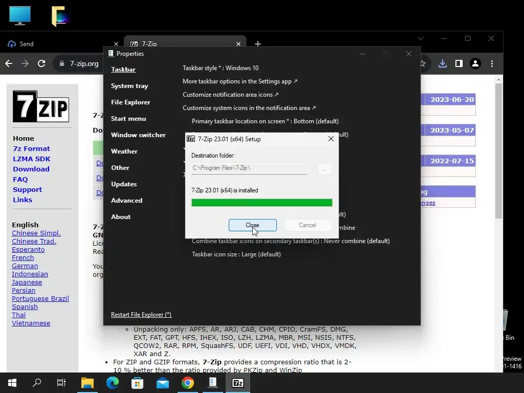
Task: Click browser back arrow
Action: [9, 63]
